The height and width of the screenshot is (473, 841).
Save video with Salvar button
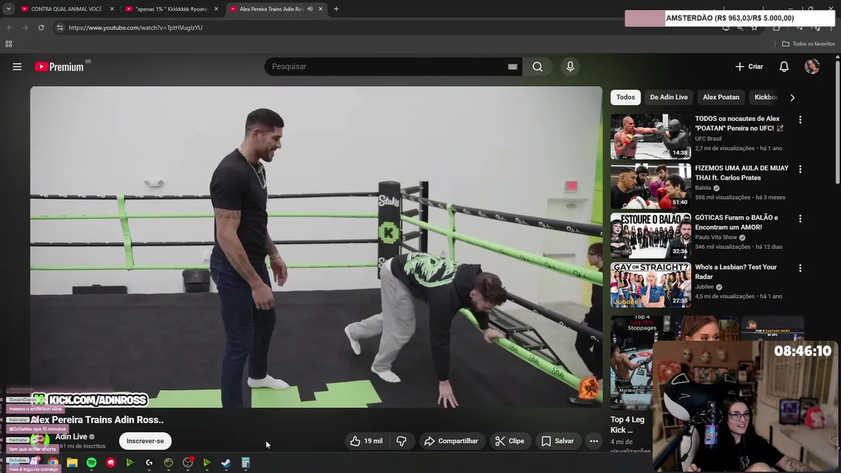[x=558, y=441]
